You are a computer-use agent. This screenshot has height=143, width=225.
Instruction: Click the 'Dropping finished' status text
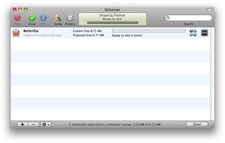click(x=112, y=15)
